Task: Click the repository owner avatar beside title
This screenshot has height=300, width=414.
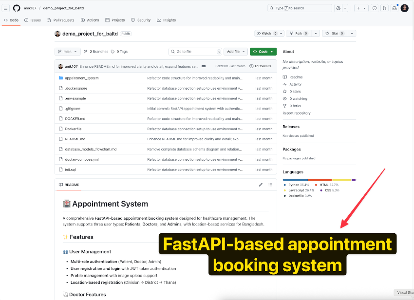Action: click(x=57, y=34)
